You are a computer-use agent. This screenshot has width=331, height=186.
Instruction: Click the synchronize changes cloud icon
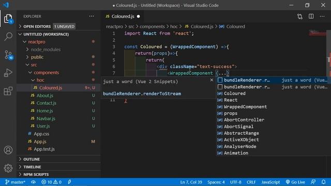(x=33, y=182)
